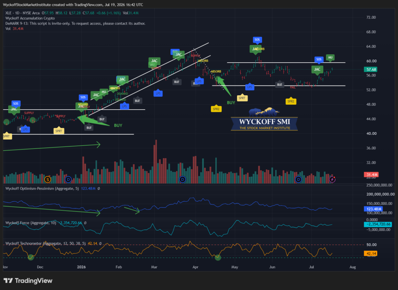Click the blue 123.48M axis value tag
398x290 pixels.
click(x=374, y=209)
